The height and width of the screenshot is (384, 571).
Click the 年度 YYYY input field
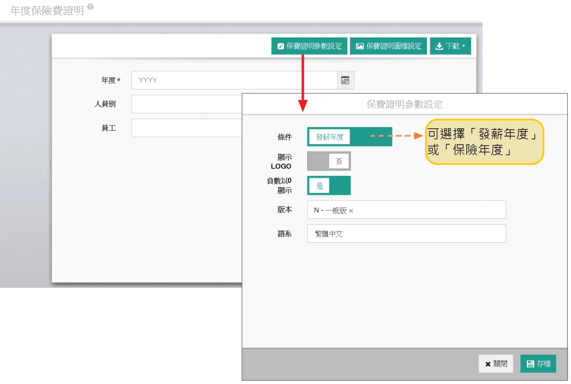point(234,80)
